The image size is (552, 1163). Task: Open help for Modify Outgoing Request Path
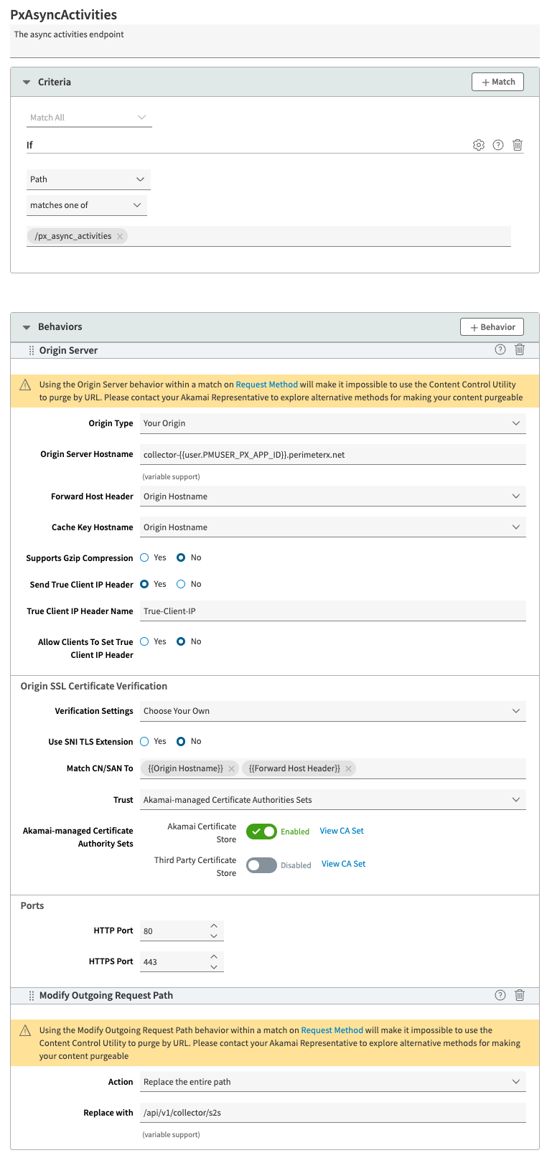500,995
